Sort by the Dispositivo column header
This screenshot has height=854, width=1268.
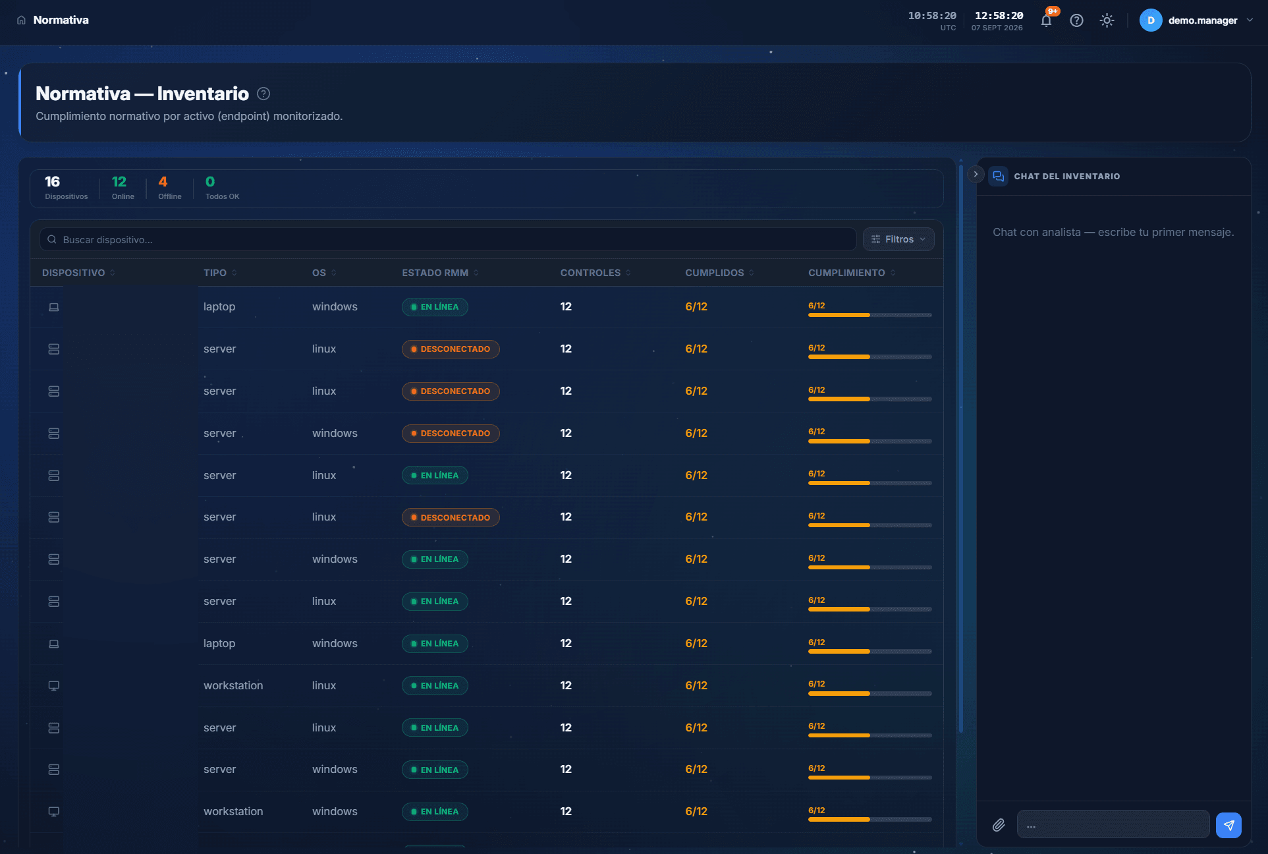pos(78,273)
